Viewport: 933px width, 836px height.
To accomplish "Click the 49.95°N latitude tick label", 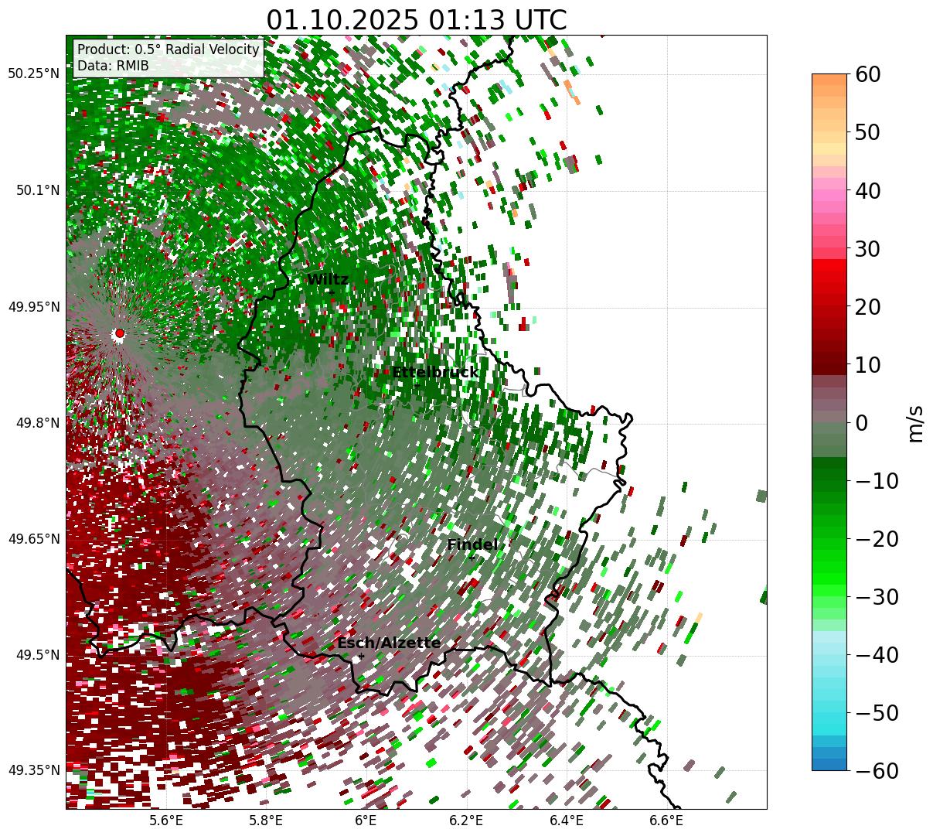I will pos(34,307).
